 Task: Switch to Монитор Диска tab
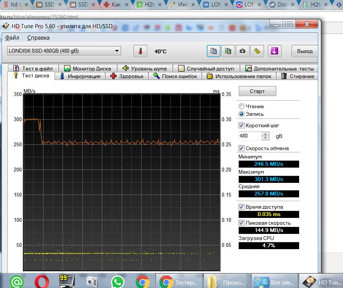click(87, 68)
